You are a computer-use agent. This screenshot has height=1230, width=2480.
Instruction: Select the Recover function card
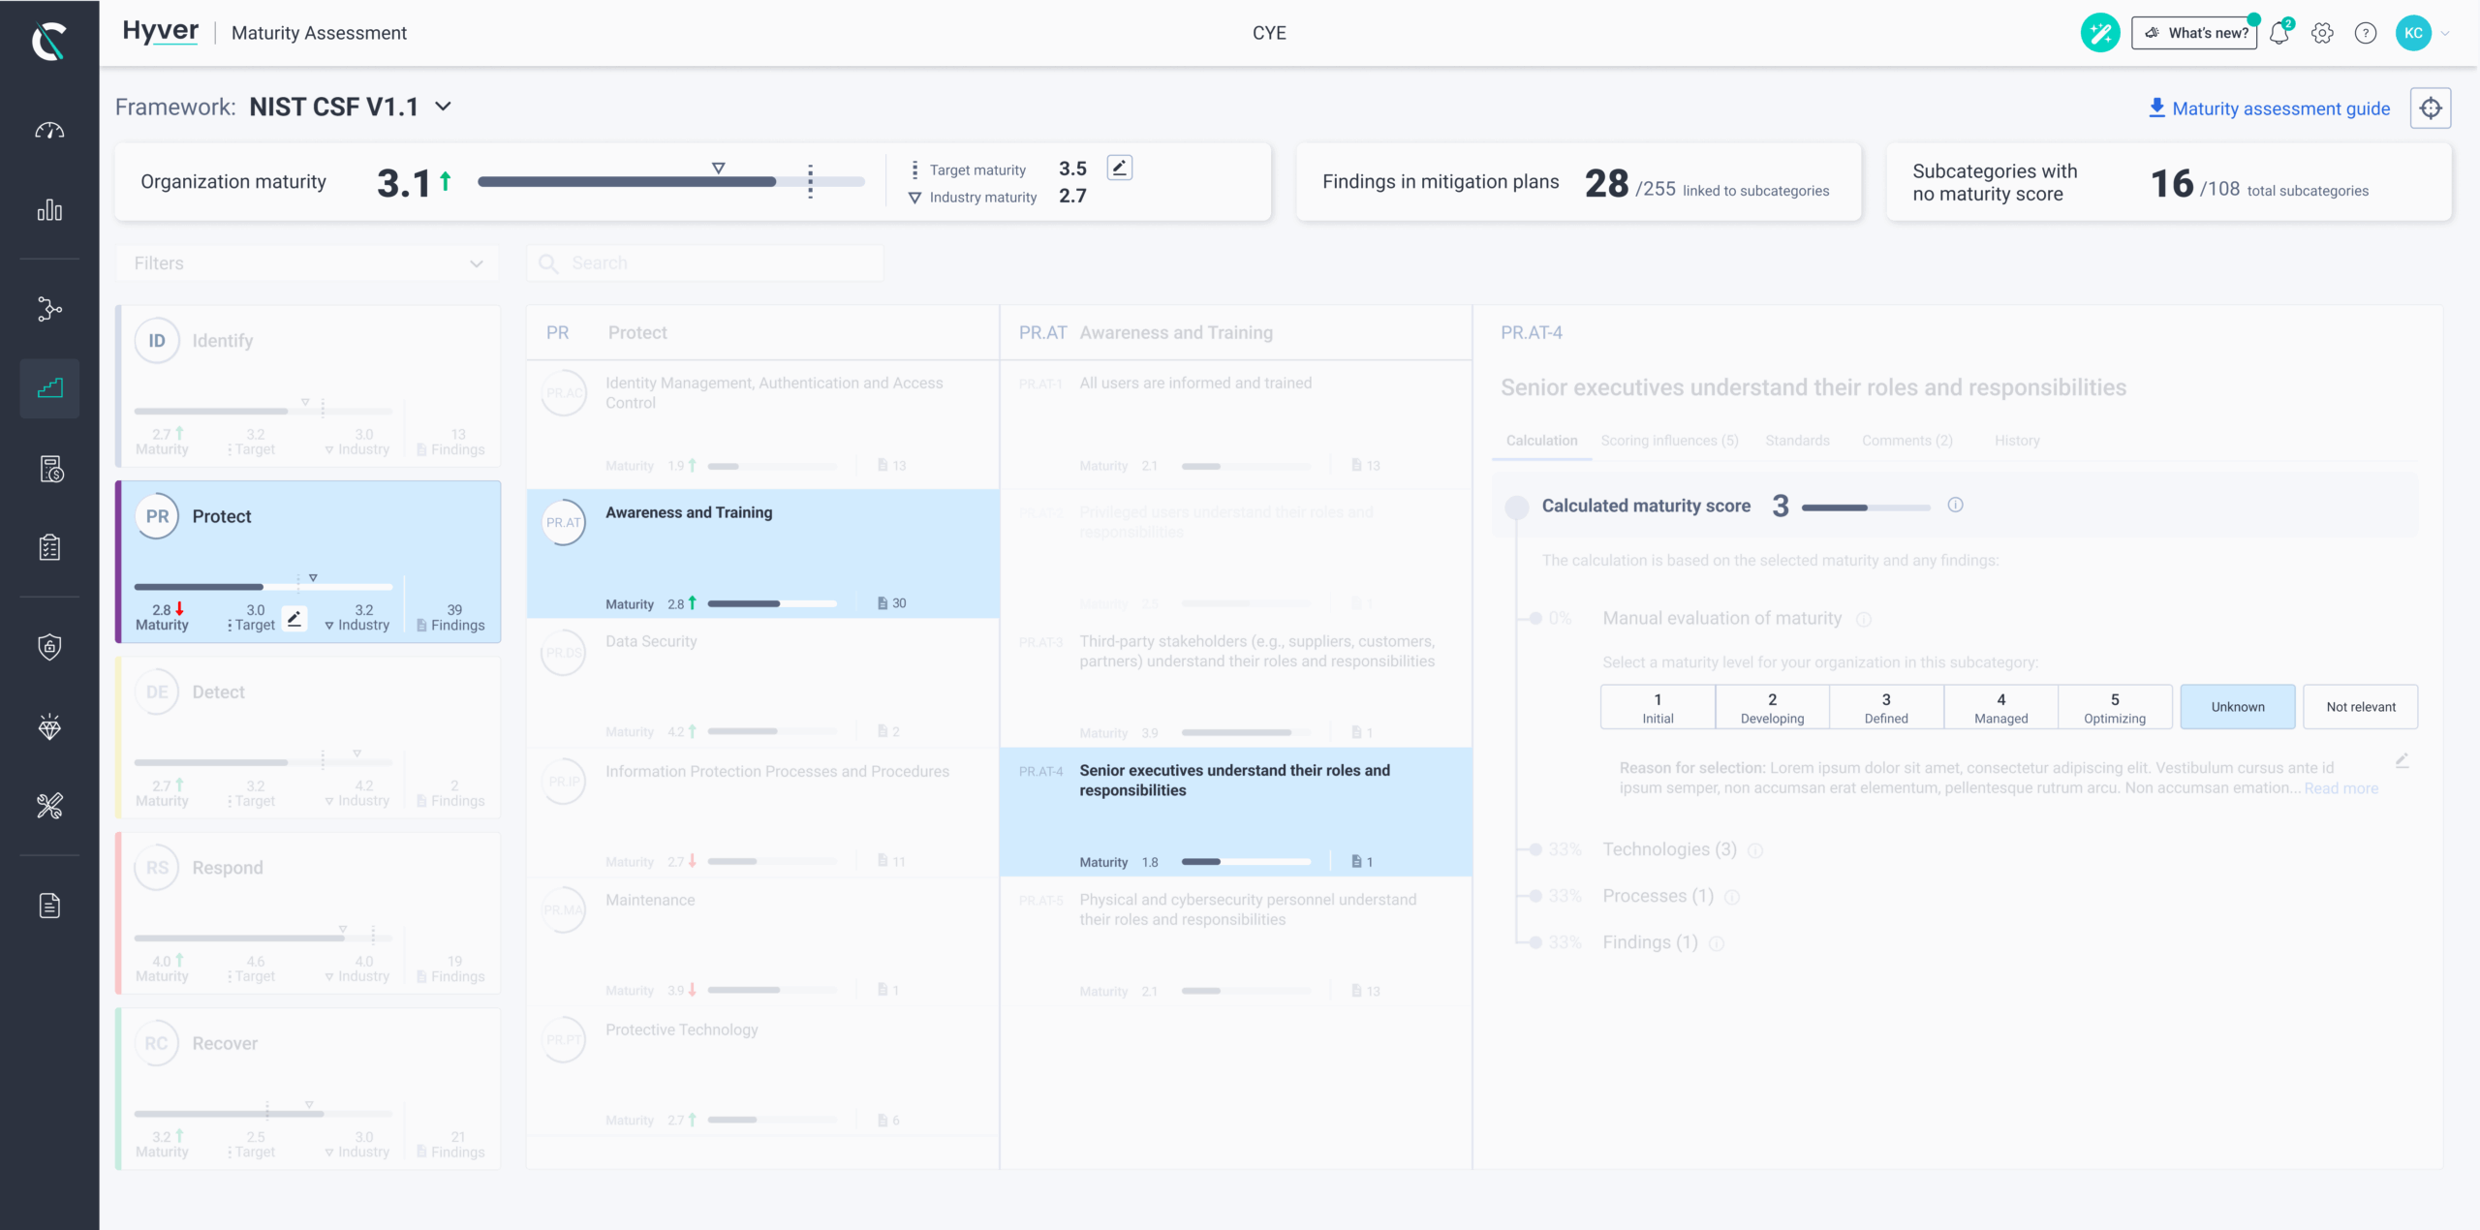coord(308,1089)
